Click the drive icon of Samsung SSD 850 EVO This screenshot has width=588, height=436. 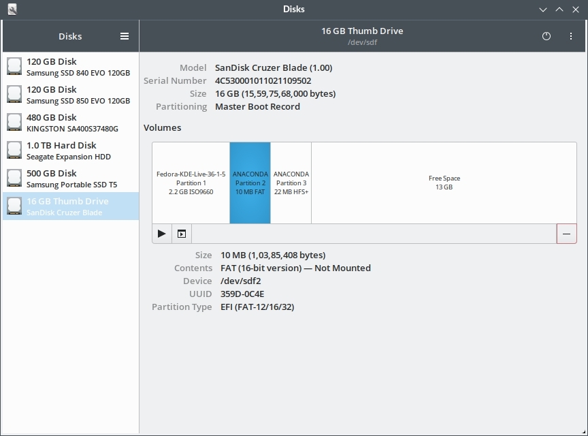point(14,94)
